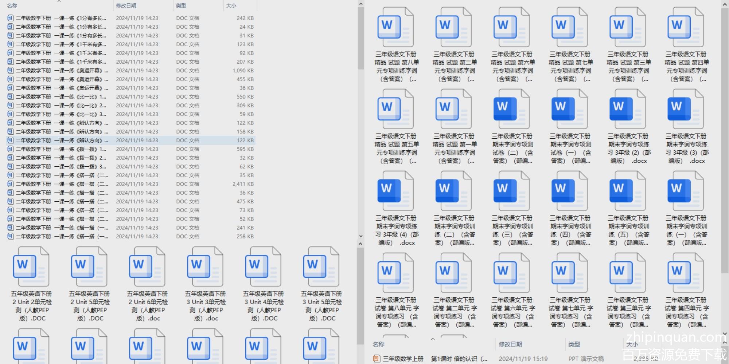Click 三年级语文下册 精品试题 第四单元 document icon
Viewport: 729px width, 364px height.
tap(686, 27)
